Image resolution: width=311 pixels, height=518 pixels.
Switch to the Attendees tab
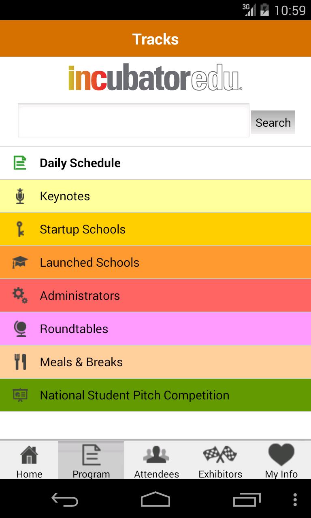point(156,461)
